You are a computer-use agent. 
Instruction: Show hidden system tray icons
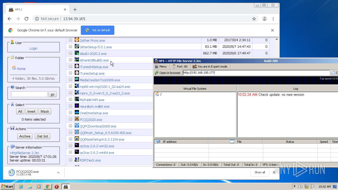pyautogui.click(x=294, y=187)
